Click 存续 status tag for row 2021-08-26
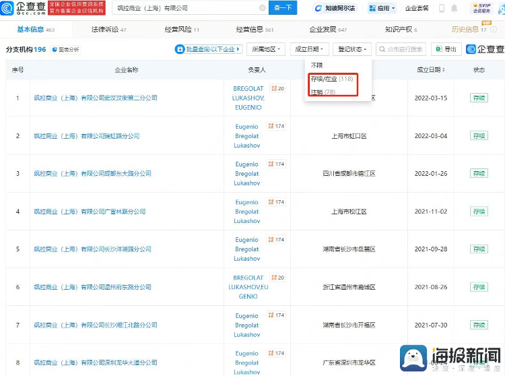The height and width of the screenshot is (376, 505). pos(479,287)
